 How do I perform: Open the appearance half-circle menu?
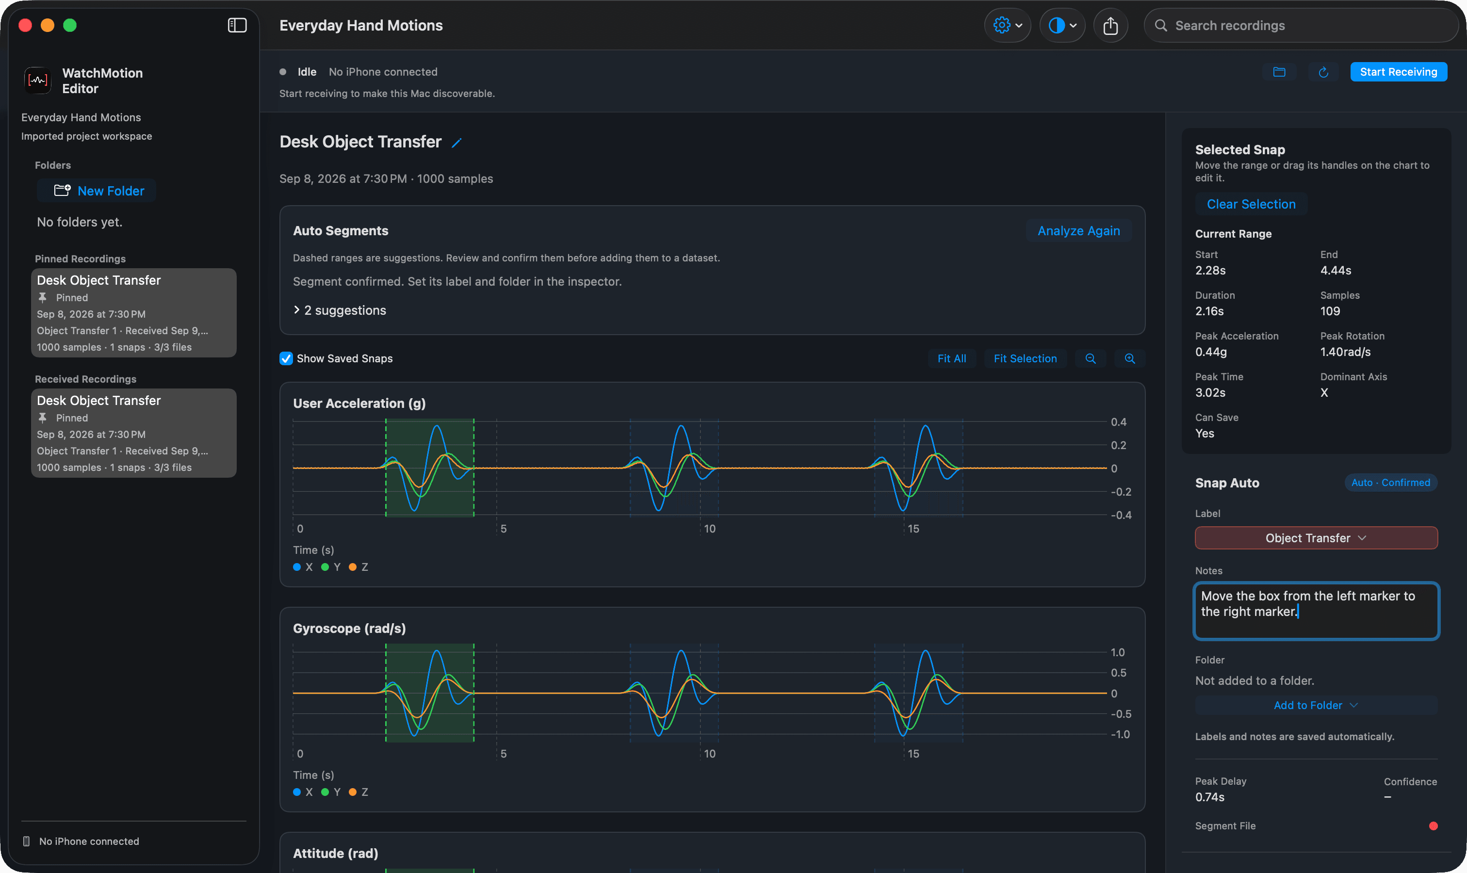1062,25
